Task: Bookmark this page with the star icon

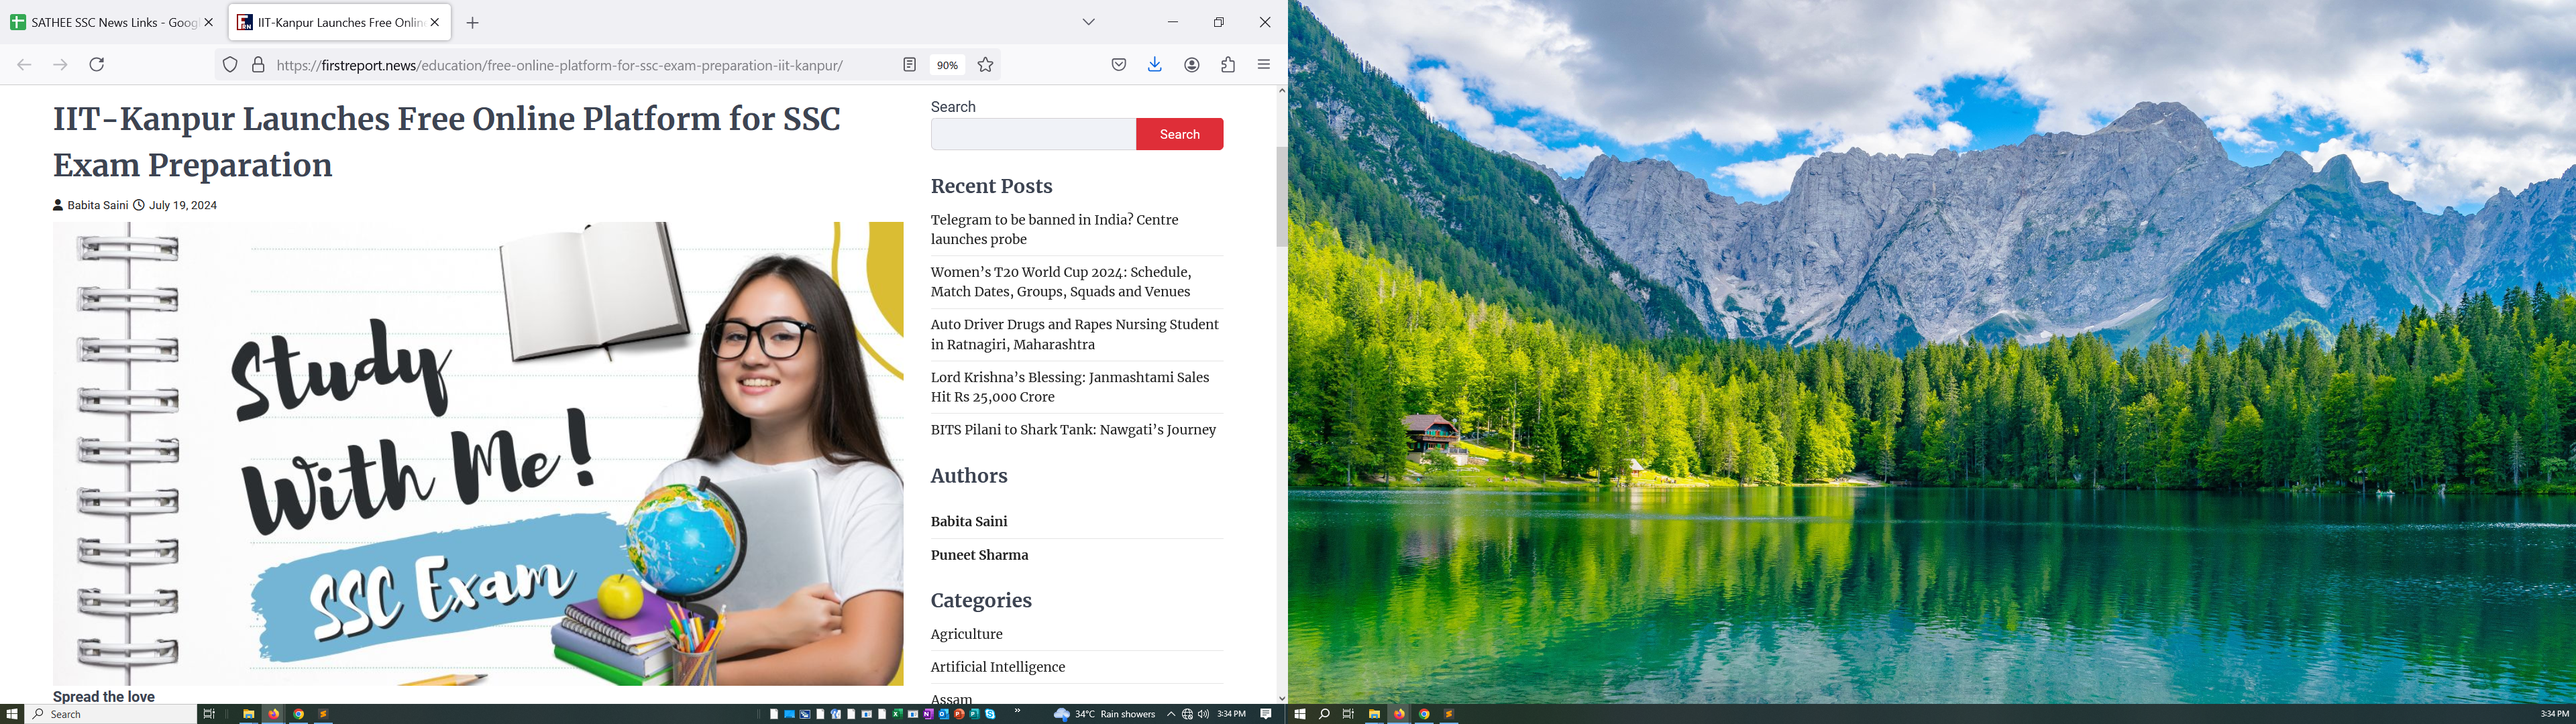Action: tap(986, 65)
